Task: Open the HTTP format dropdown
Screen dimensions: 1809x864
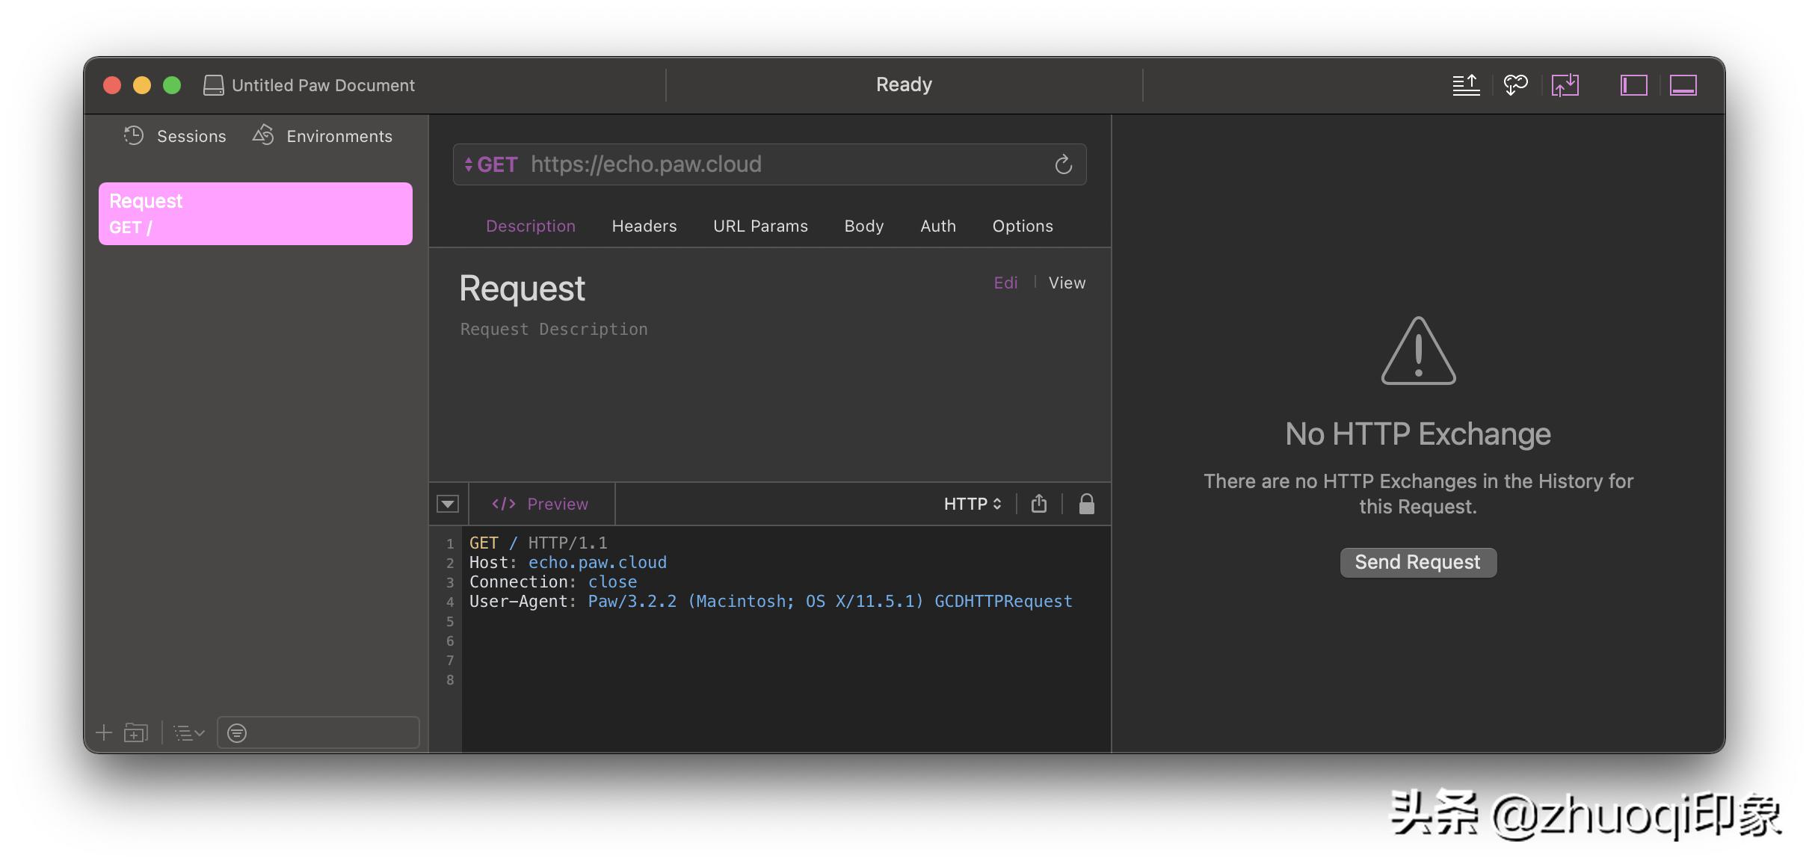Action: 972,504
